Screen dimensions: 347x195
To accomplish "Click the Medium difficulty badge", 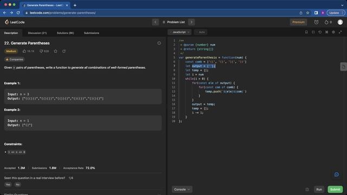I will pos(11,51).
